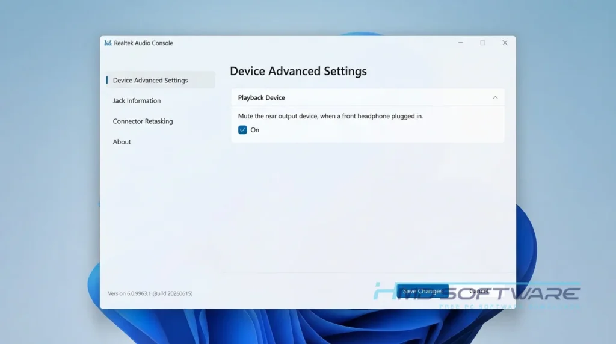Click the Realtek Audio Console app icon

[x=108, y=43]
